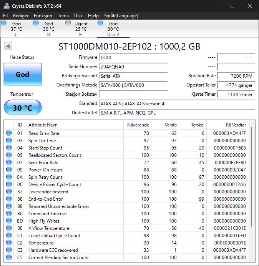Select drive D: status orb

(36, 23)
